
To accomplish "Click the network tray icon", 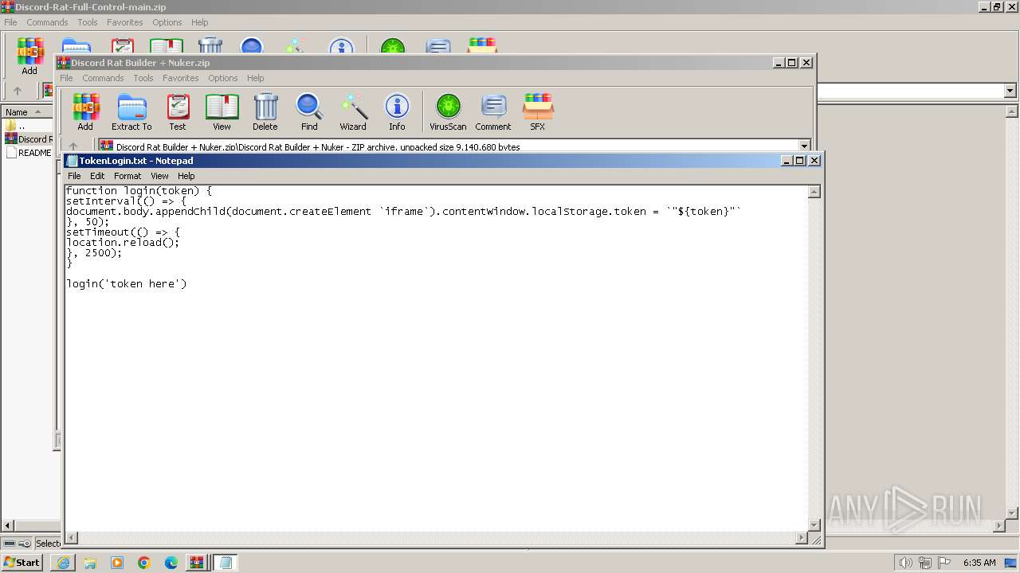I will click(924, 563).
